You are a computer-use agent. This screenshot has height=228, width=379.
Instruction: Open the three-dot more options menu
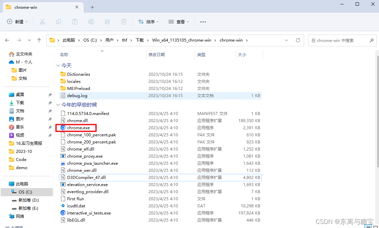[203, 22]
